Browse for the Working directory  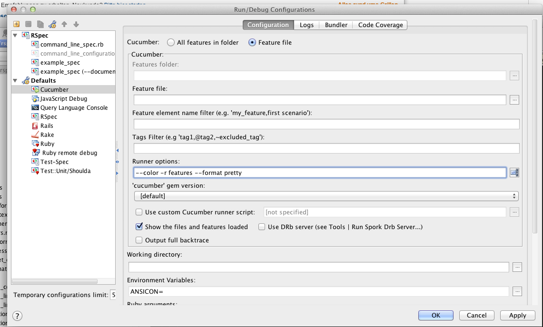[x=517, y=267]
